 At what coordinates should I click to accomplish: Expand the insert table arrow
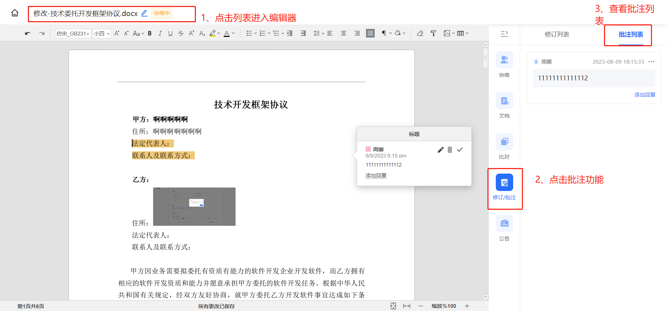pyautogui.click(x=467, y=33)
